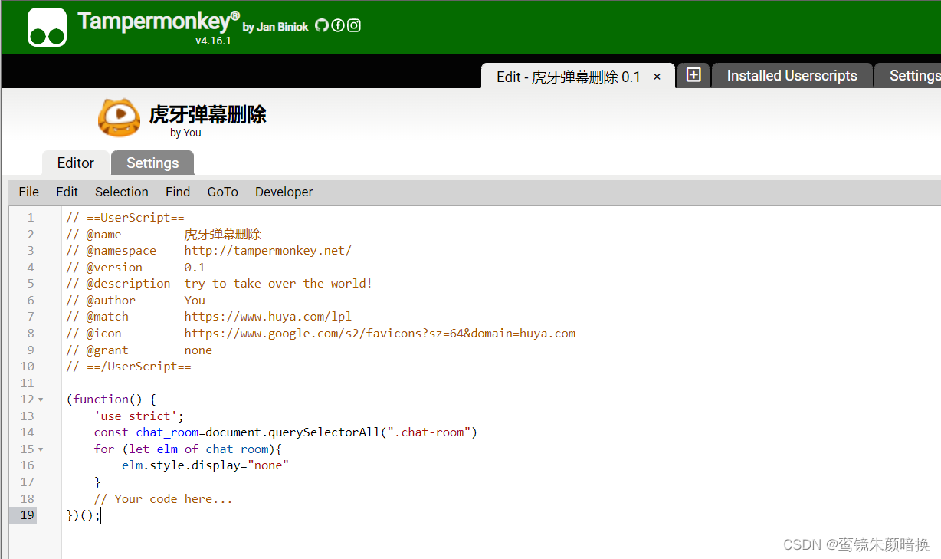Collapse code fold arrow at line 12
The height and width of the screenshot is (559, 941).
(41, 400)
